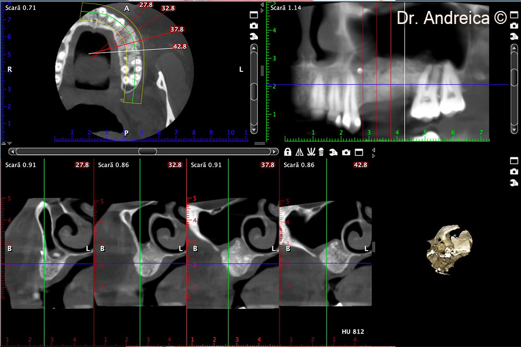Image resolution: width=521 pixels, height=347 pixels.
Task: Click the lock icon in cross-section toolbar
Action: [288, 152]
